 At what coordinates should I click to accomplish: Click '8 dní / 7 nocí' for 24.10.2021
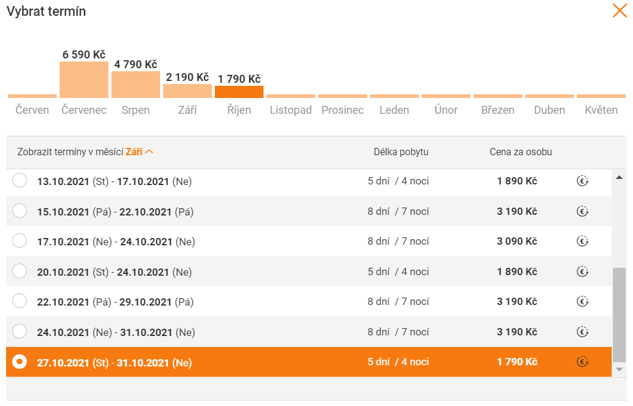[x=398, y=332]
